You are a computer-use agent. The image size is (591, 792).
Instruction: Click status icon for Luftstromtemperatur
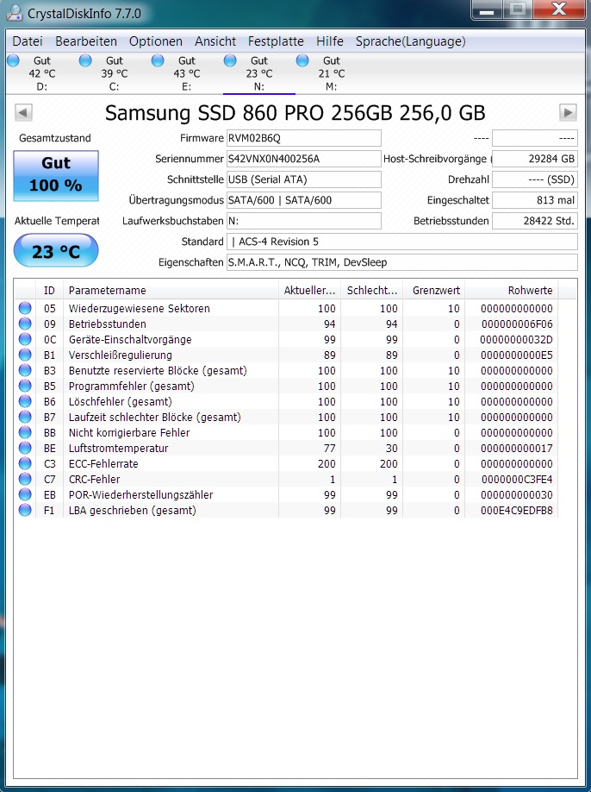[x=25, y=448]
